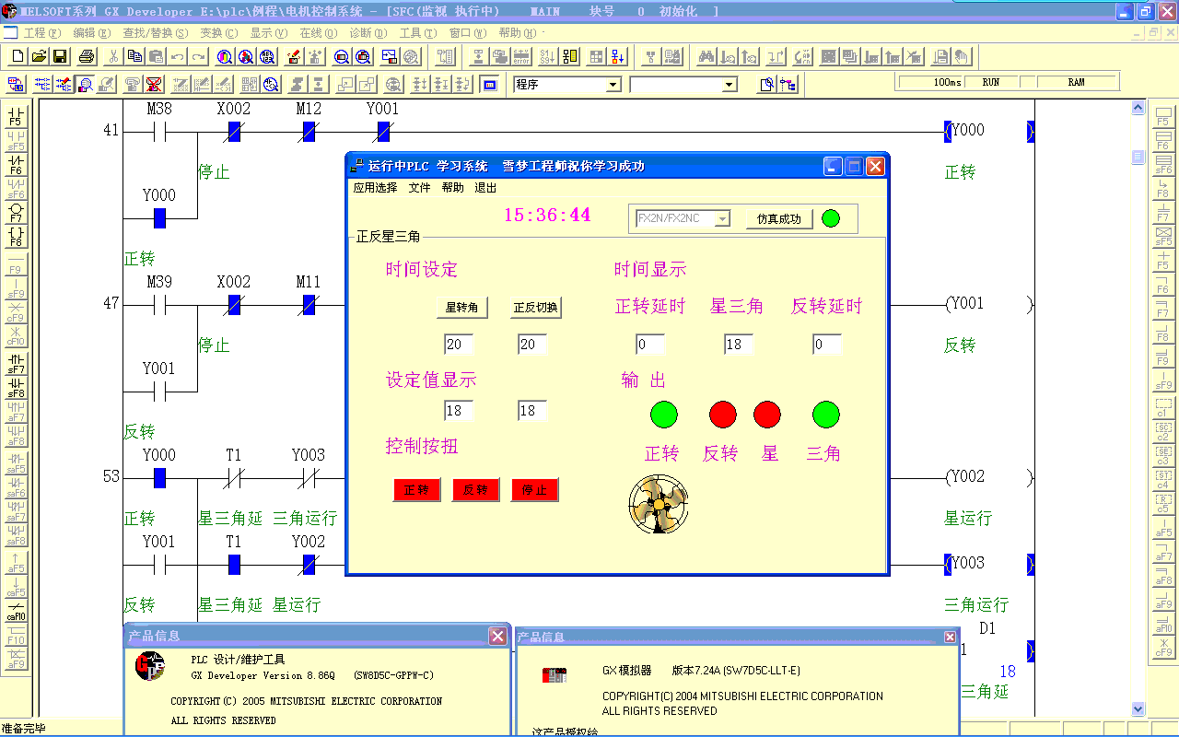
Task: Insert parallel contact using the sF5 icon
Action: [16, 140]
